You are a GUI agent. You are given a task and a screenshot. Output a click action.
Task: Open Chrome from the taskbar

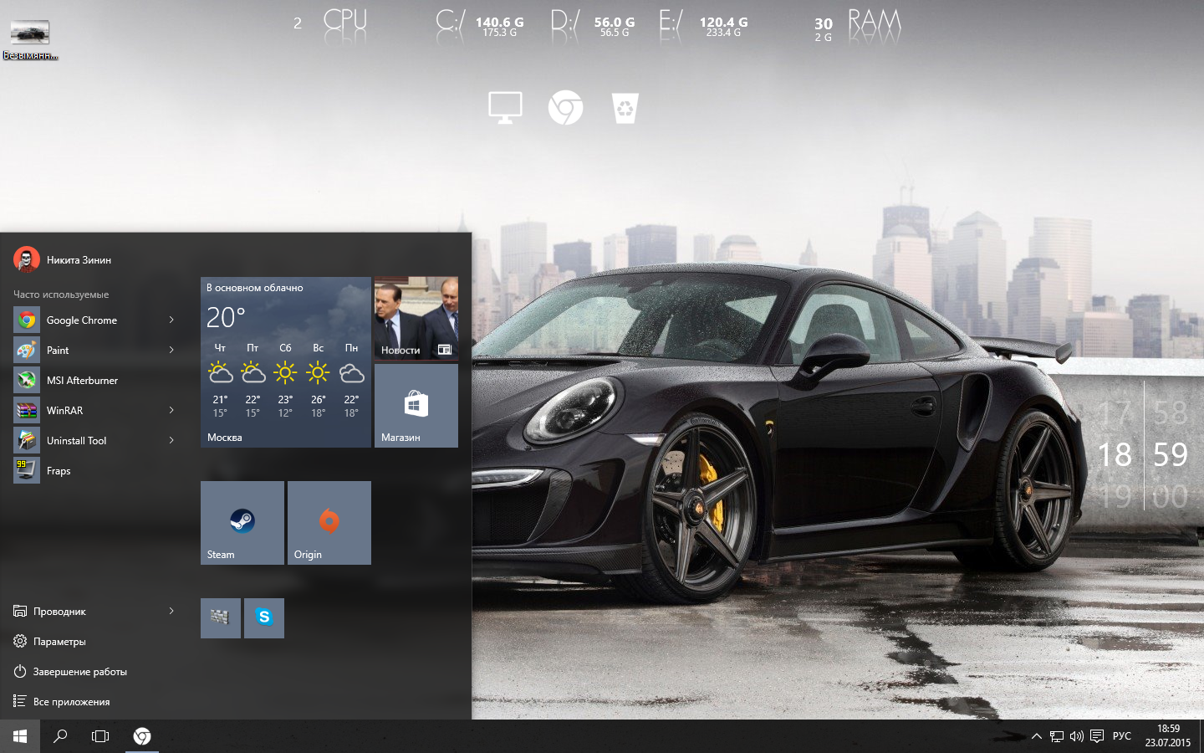point(142,736)
